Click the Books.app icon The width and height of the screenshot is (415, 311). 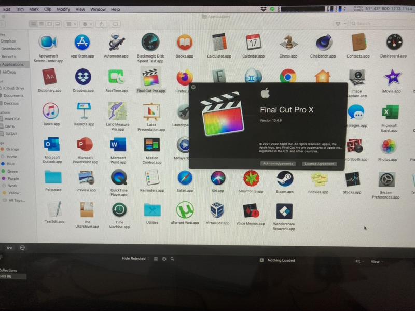(185, 43)
